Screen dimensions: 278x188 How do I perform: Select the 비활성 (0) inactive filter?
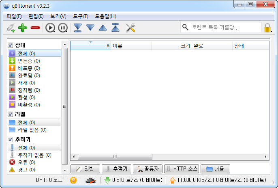(x=34, y=104)
